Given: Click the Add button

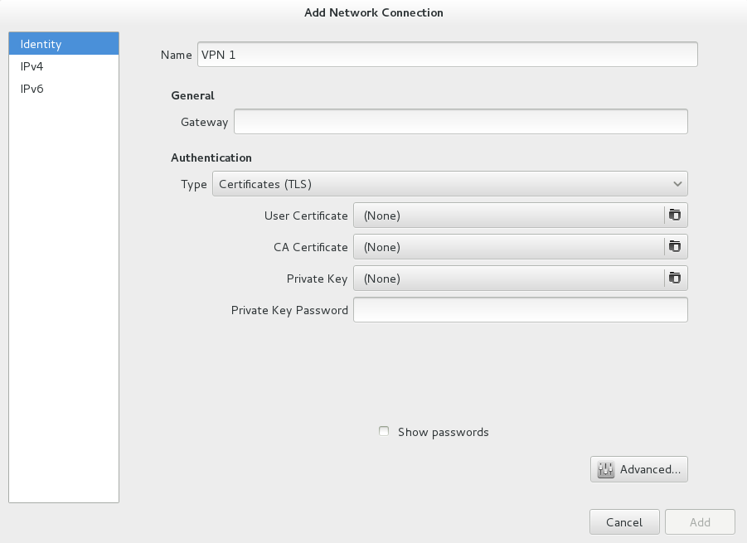Looking at the screenshot, I should coord(700,522).
